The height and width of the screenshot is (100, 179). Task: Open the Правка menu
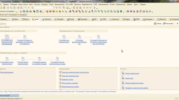[6, 4]
